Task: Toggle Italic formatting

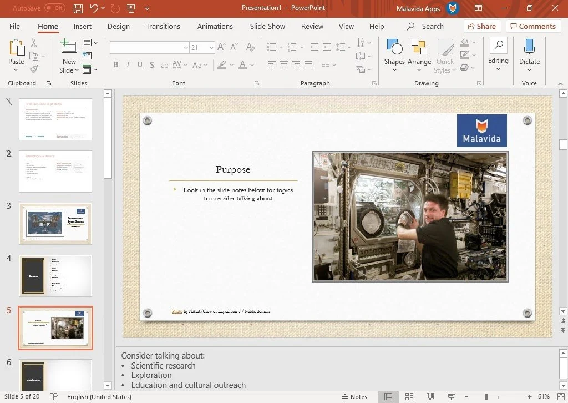Action: pos(128,65)
